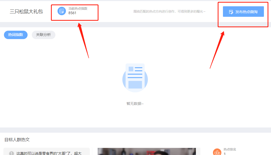Click the divider beside the article list
Screen dimensions: 271x155
(x=92, y=152)
